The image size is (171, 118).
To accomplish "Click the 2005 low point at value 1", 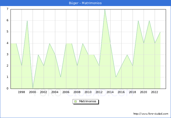I will pos(61,77).
